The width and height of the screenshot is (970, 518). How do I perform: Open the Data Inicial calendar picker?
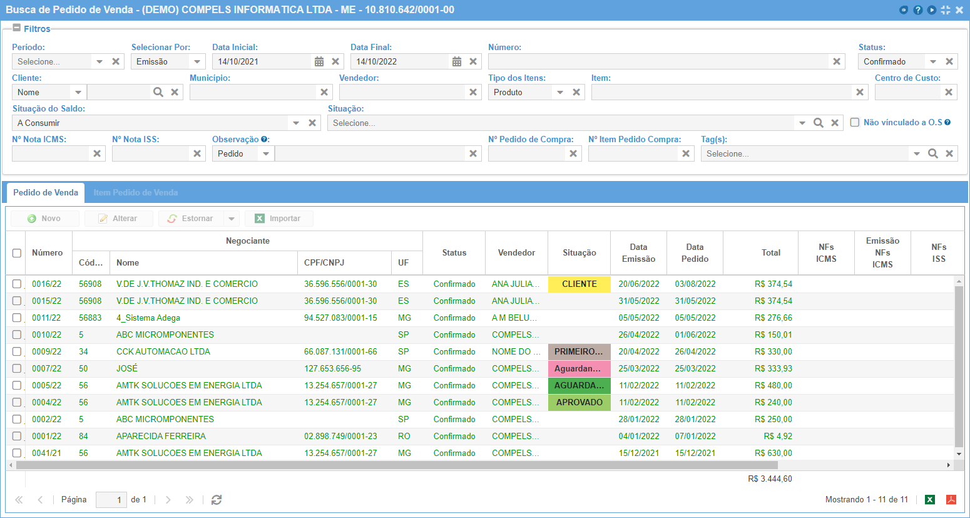point(319,61)
